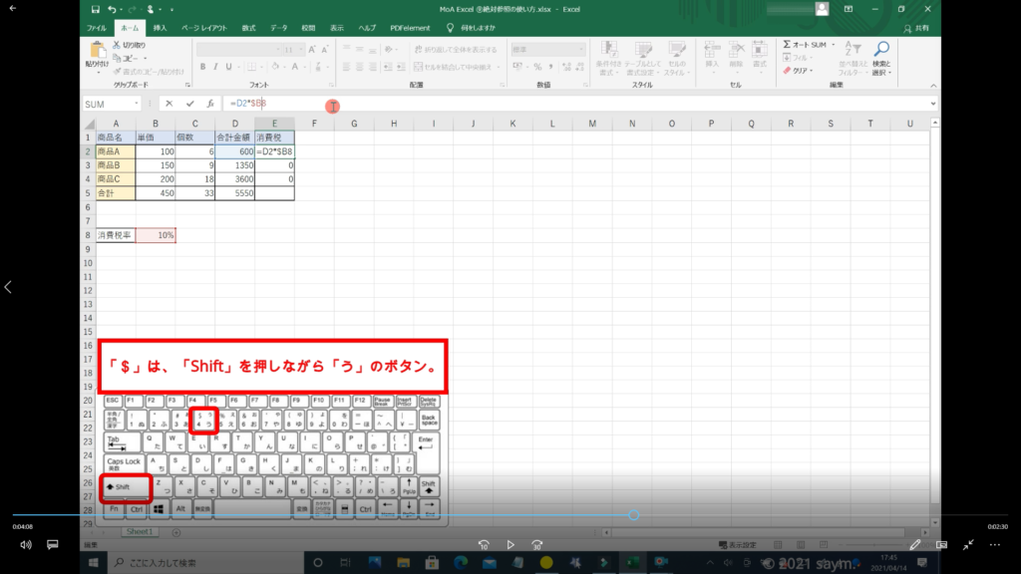This screenshot has width=1021, height=574.
Task: Expand the Name Box dropdown showing SUM
Action: click(137, 104)
